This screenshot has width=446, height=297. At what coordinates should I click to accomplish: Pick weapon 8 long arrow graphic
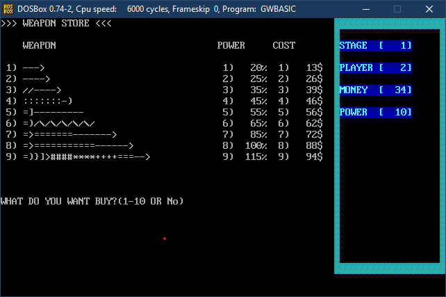pyautogui.click(x=79, y=145)
